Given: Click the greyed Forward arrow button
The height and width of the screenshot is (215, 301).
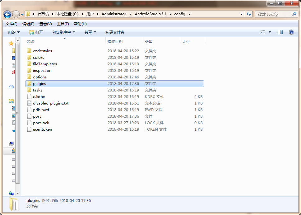Looking at the screenshot, I should pyautogui.click(x=16, y=14).
